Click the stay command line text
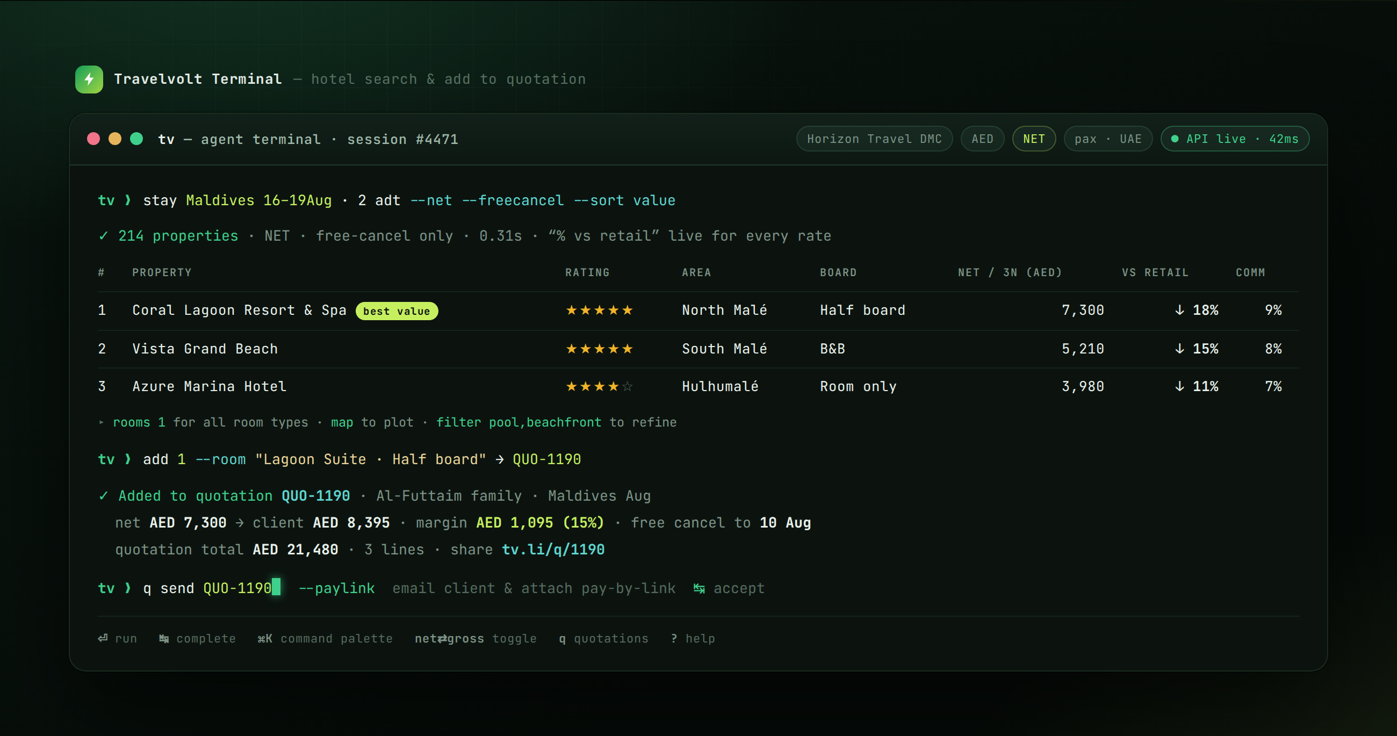 [409, 200]
